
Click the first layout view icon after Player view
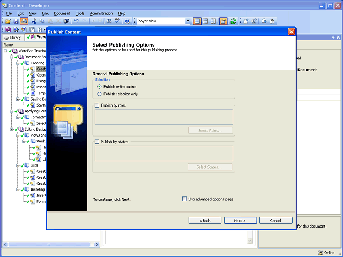pos(197,21)
